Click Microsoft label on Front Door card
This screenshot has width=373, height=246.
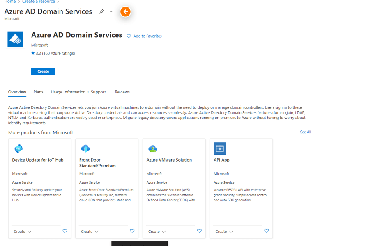(x=87, y=174)
